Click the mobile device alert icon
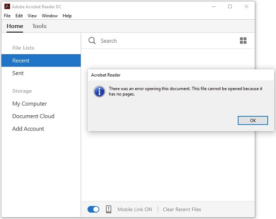The image size is (276, 219). (x=109, y=209)
